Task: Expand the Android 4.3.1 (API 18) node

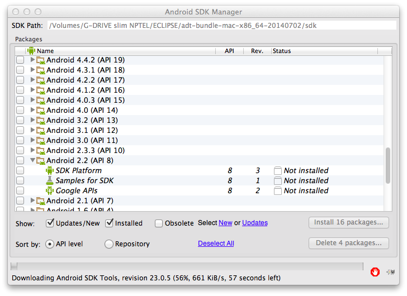Action: [x=32, y=70]
